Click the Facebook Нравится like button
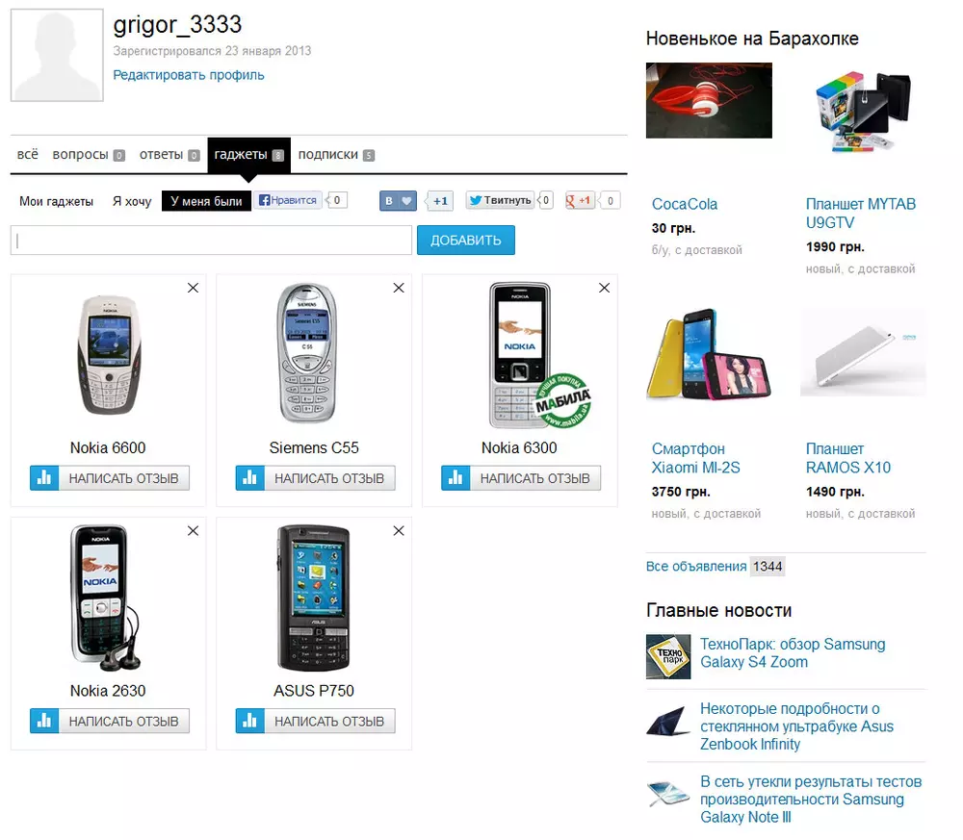The height and width of the screenshot is (840, 963). 288,200
